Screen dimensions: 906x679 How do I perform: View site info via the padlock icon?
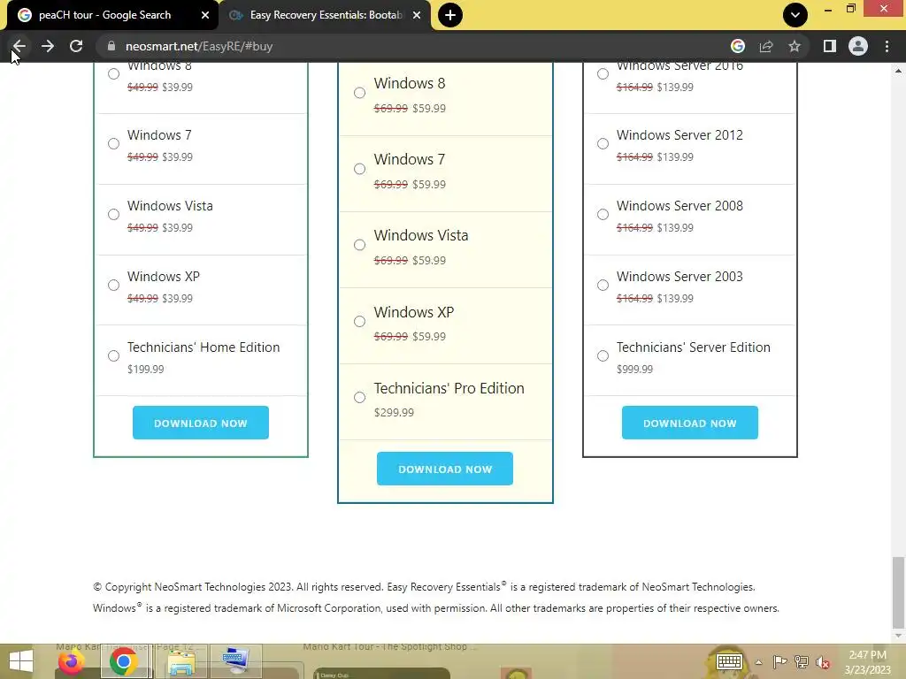tap(111, 46)
